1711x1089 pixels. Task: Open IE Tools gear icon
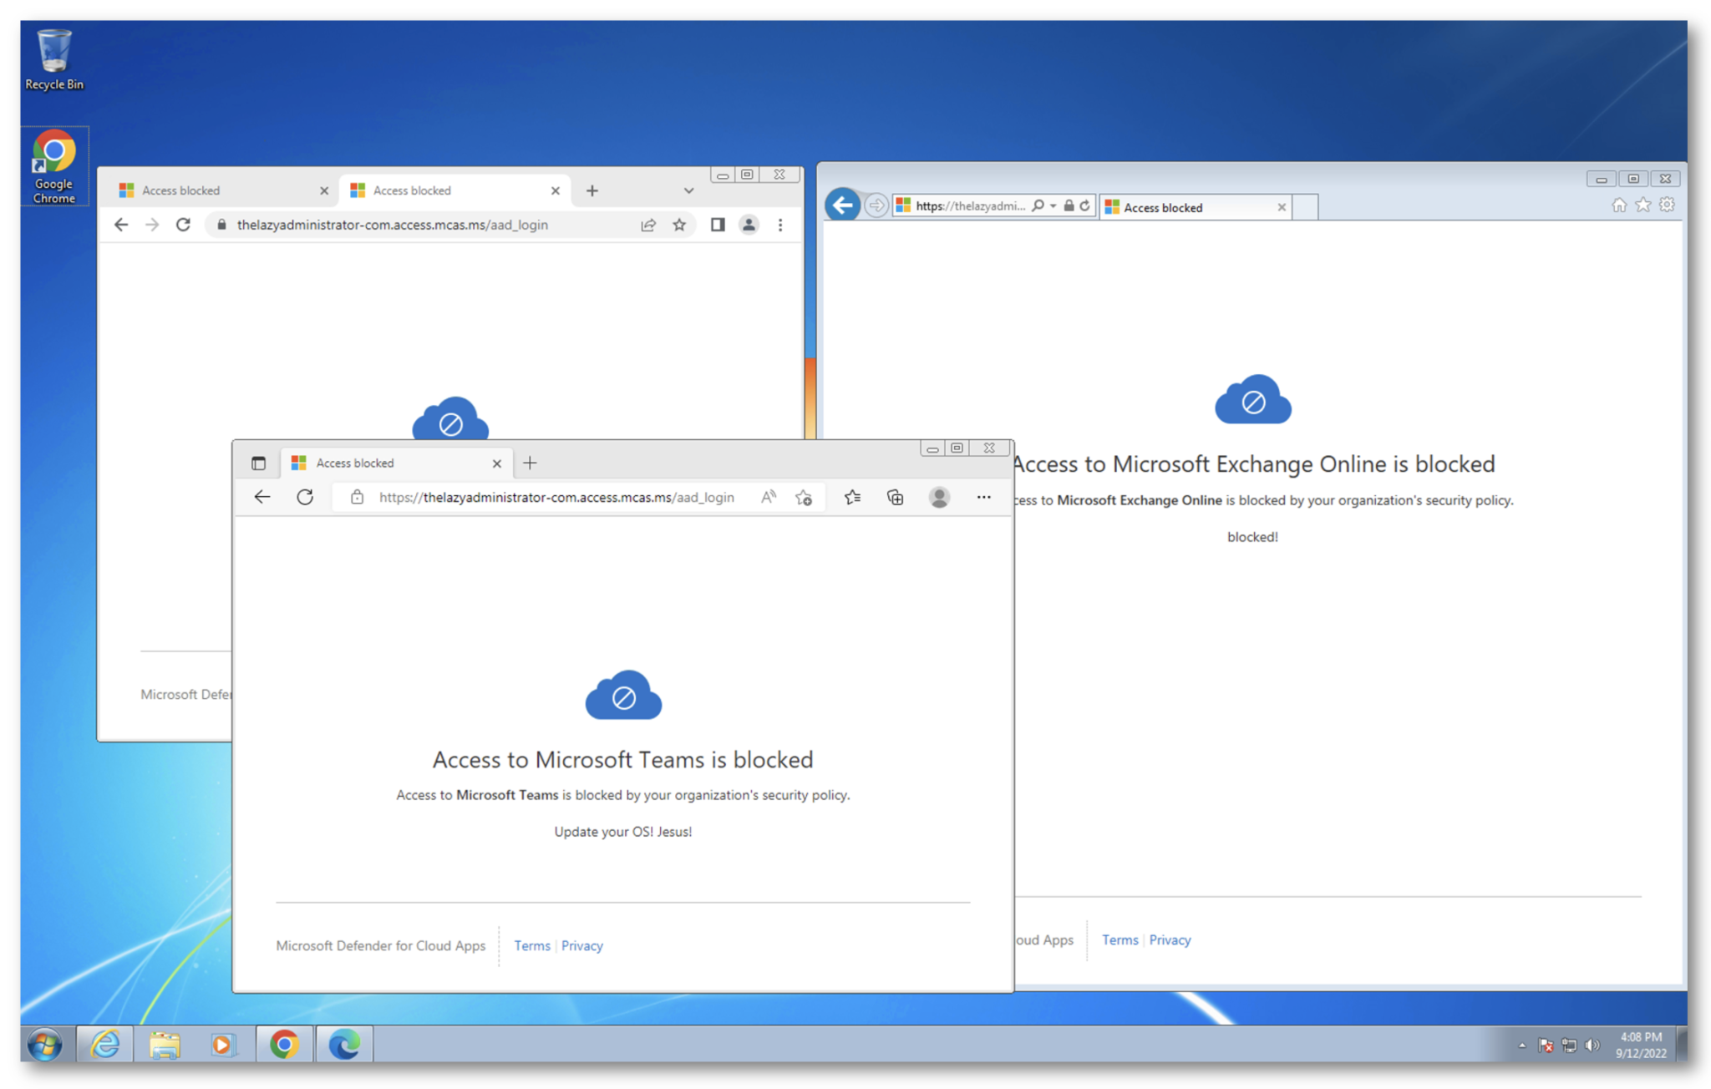(x=1667, y=205)
